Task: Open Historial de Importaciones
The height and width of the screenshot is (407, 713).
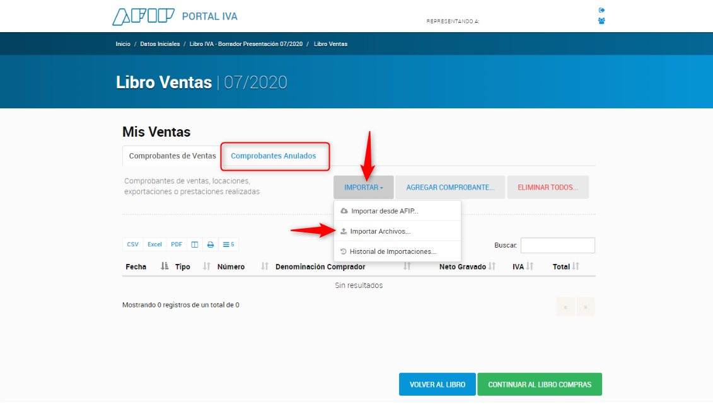Action: click(x=393, y=251)
